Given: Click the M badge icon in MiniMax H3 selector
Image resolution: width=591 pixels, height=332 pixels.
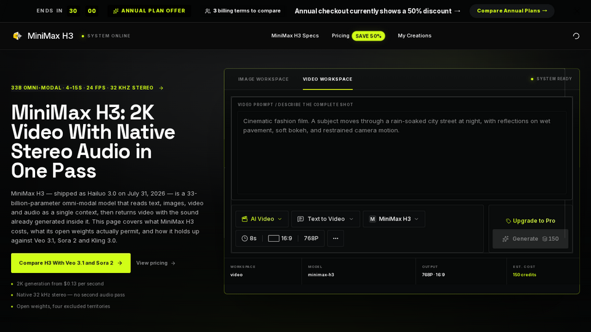Looking at the screenshot, I should pos(372,219).
